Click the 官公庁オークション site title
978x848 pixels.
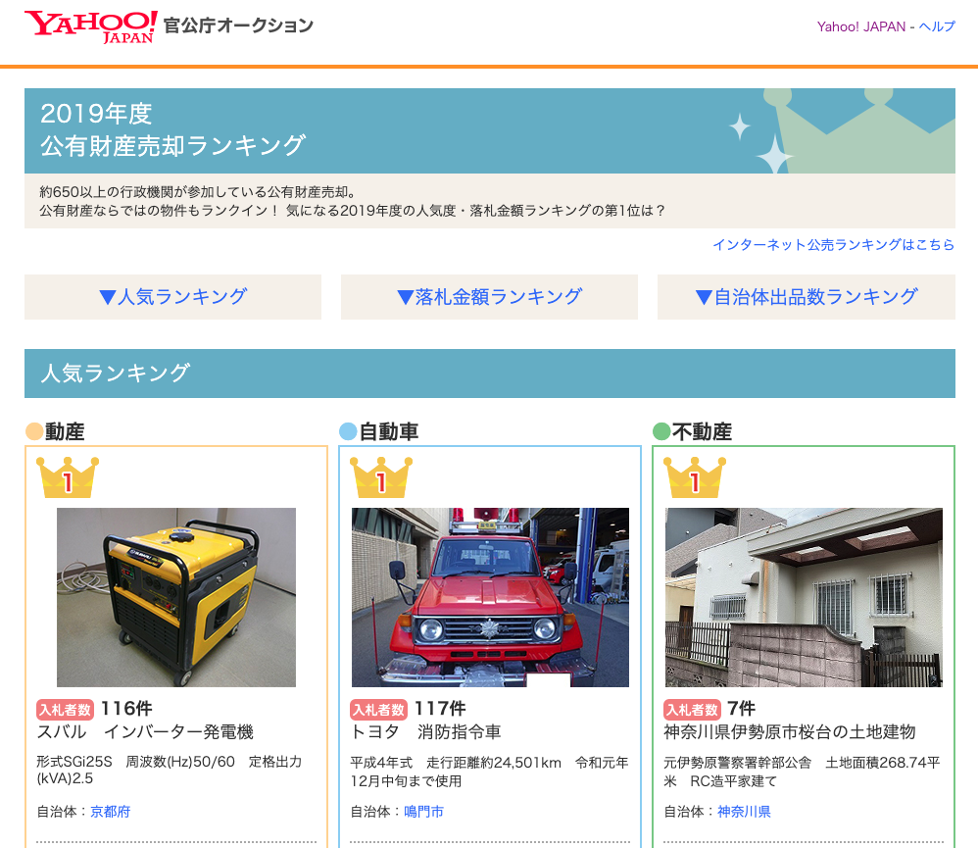point(238,25)
